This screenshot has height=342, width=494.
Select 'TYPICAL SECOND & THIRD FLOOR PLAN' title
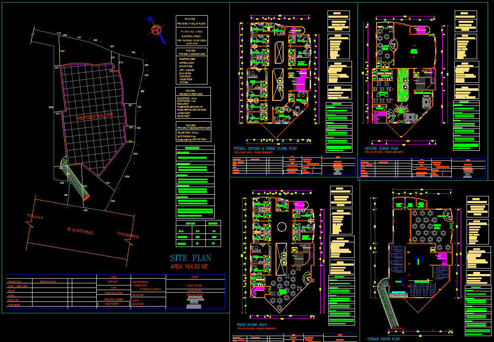265,149
